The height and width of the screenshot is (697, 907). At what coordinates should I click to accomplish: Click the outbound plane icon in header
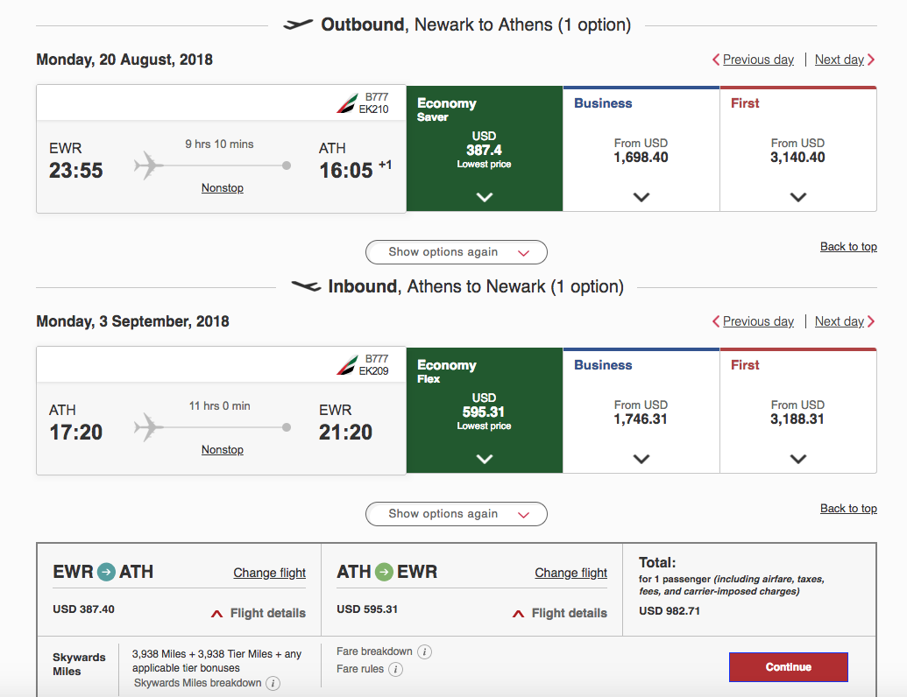(298, 25)
